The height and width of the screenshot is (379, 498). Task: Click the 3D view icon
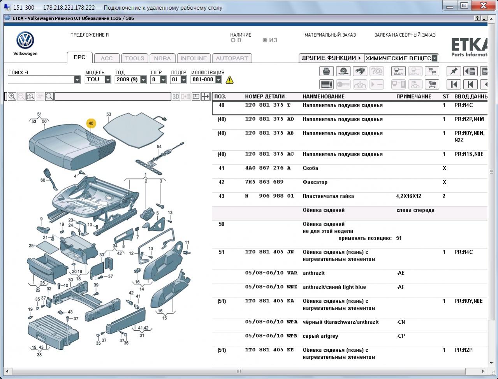pyautogui.click(x=176, y=97)
